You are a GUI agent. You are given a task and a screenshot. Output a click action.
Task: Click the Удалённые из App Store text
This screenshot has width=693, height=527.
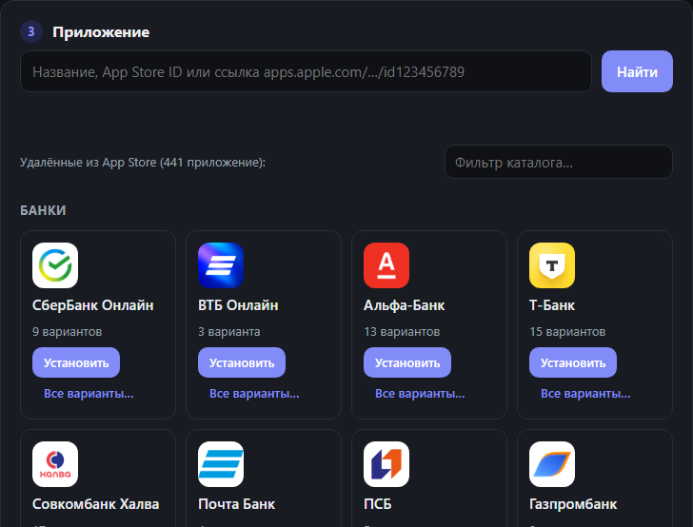point(143,162)
